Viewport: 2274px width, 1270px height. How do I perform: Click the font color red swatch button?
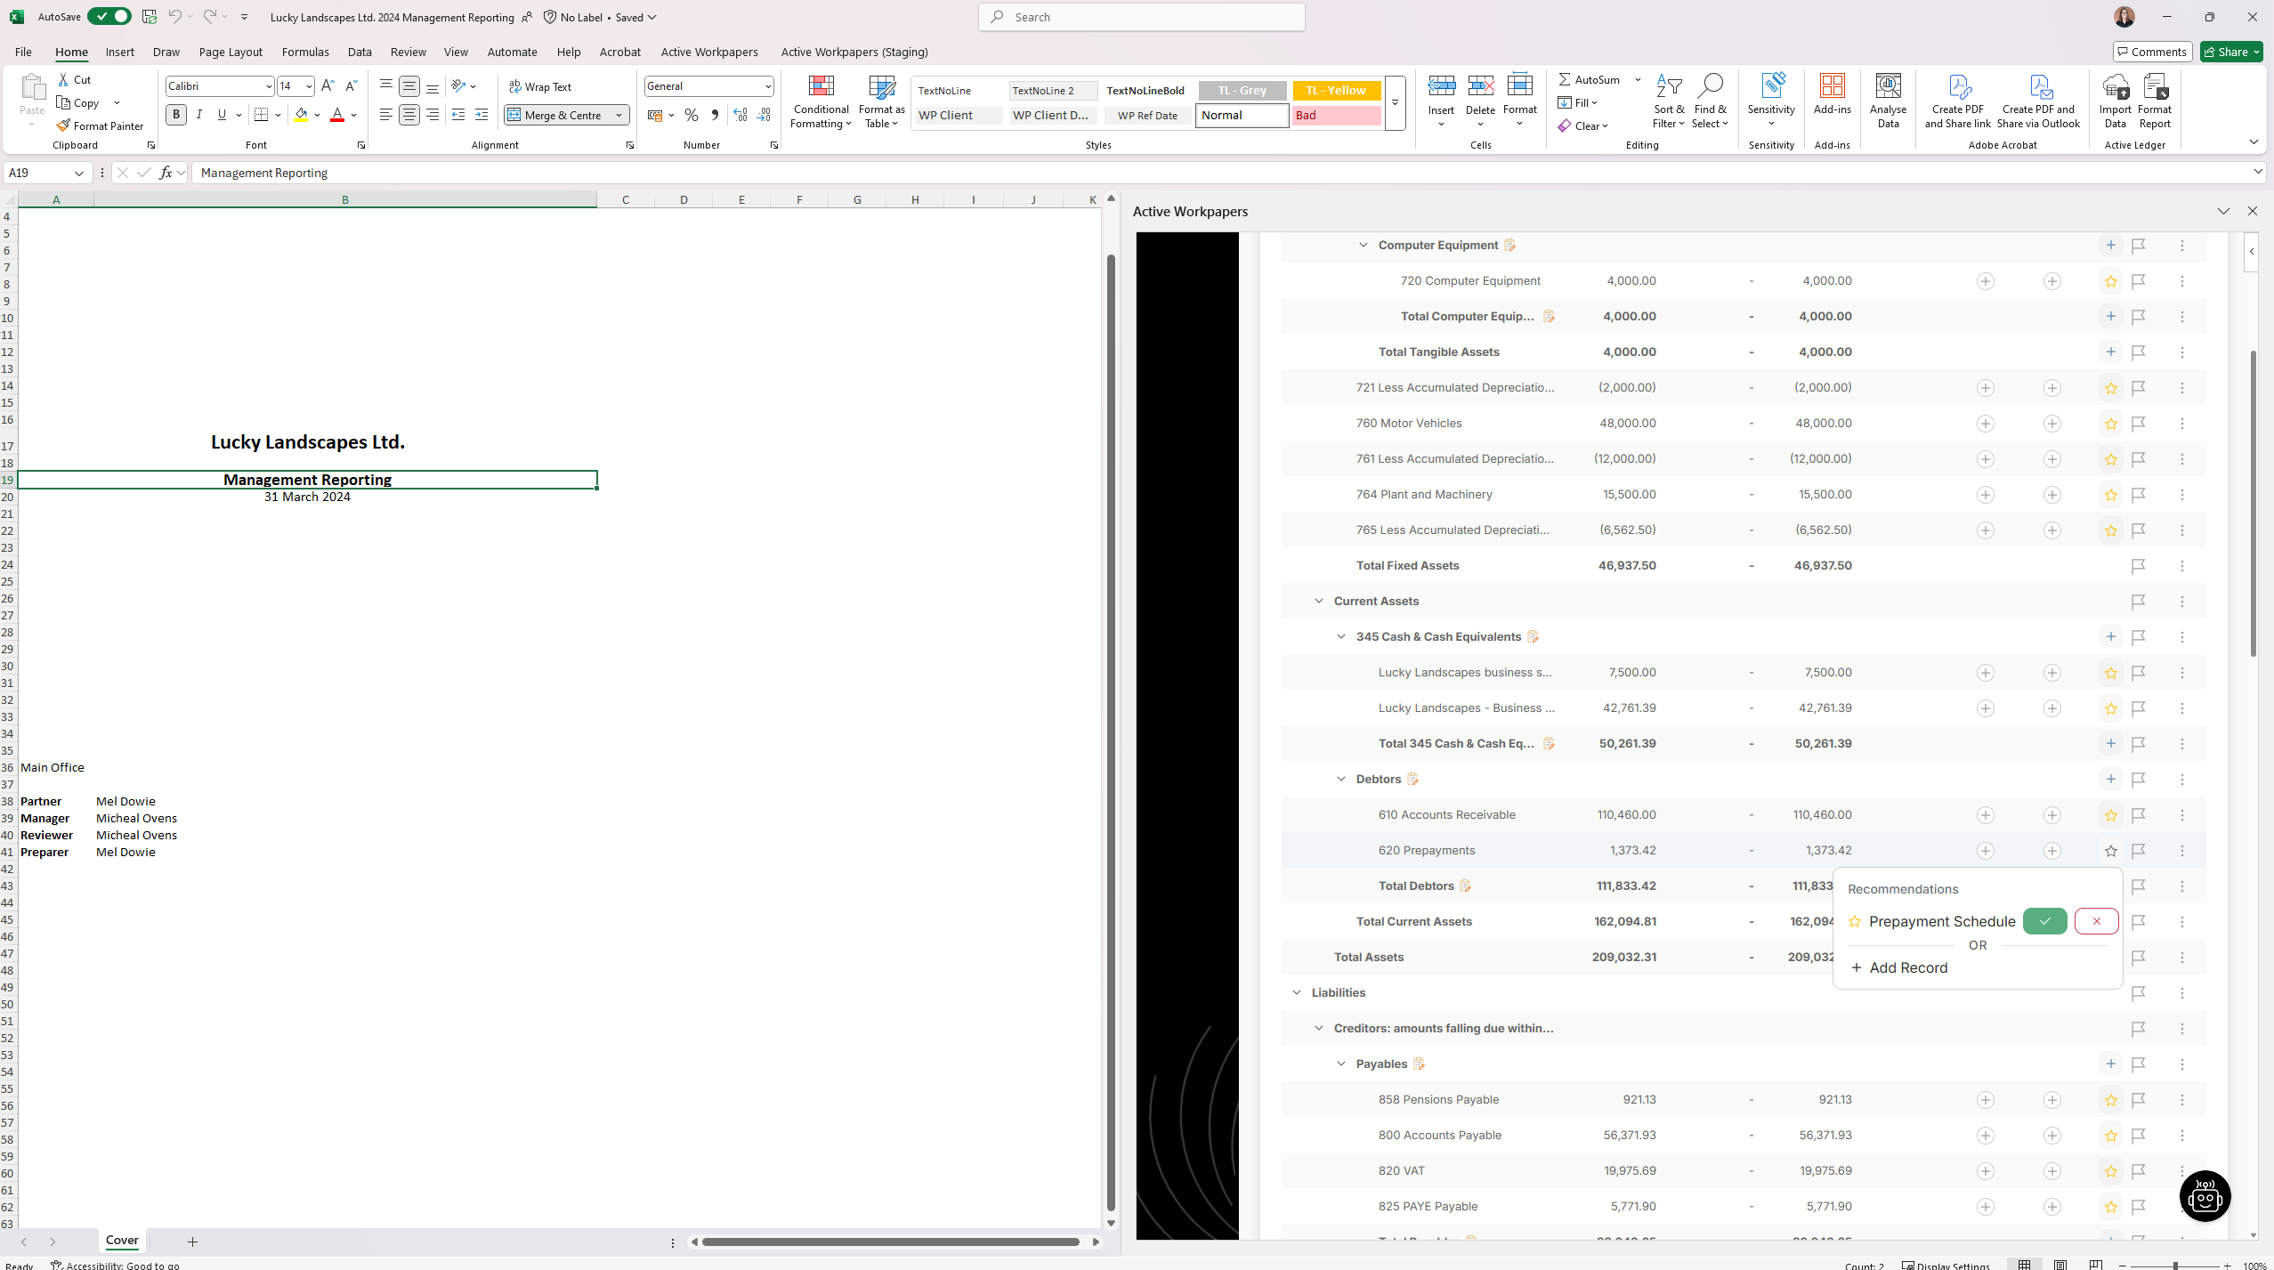[x=337, y=115]
